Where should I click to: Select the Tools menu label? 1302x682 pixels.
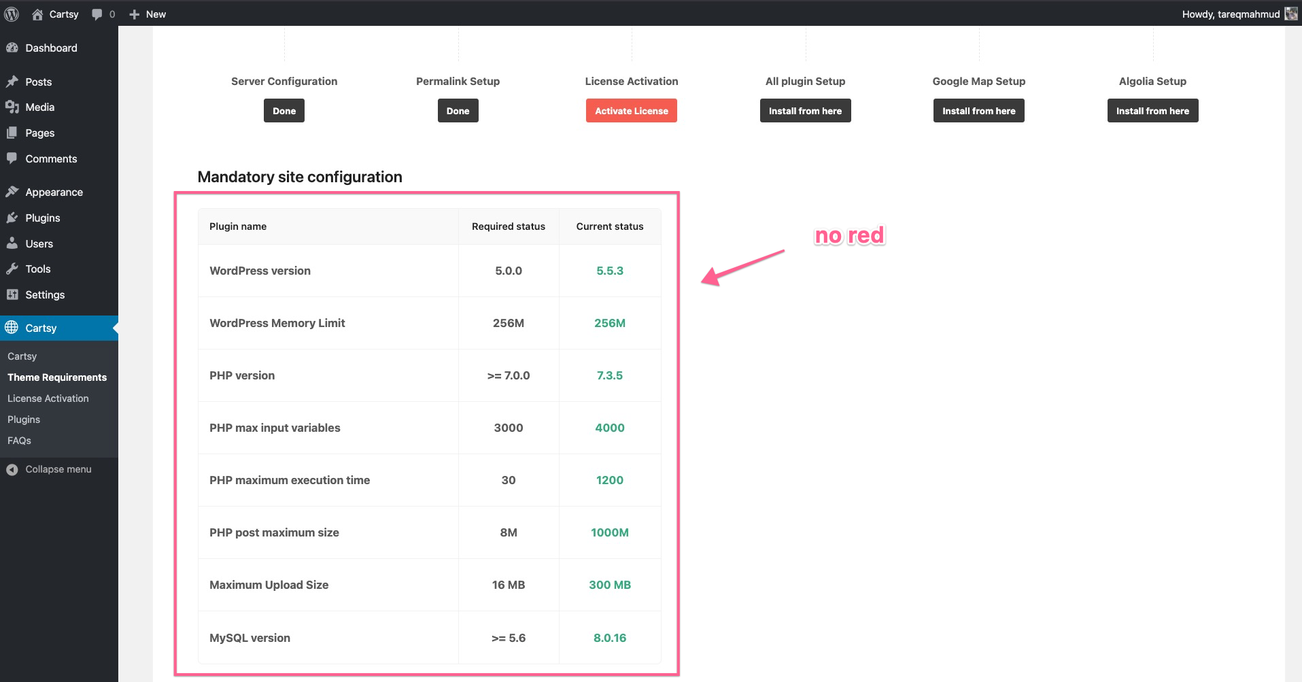[38, 269]
